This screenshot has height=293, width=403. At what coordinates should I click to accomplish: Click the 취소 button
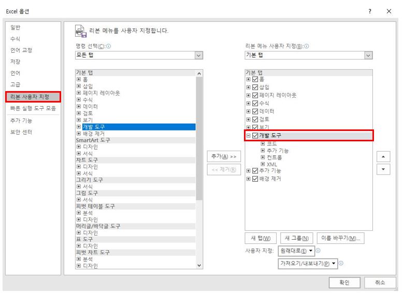pos(380,283)
